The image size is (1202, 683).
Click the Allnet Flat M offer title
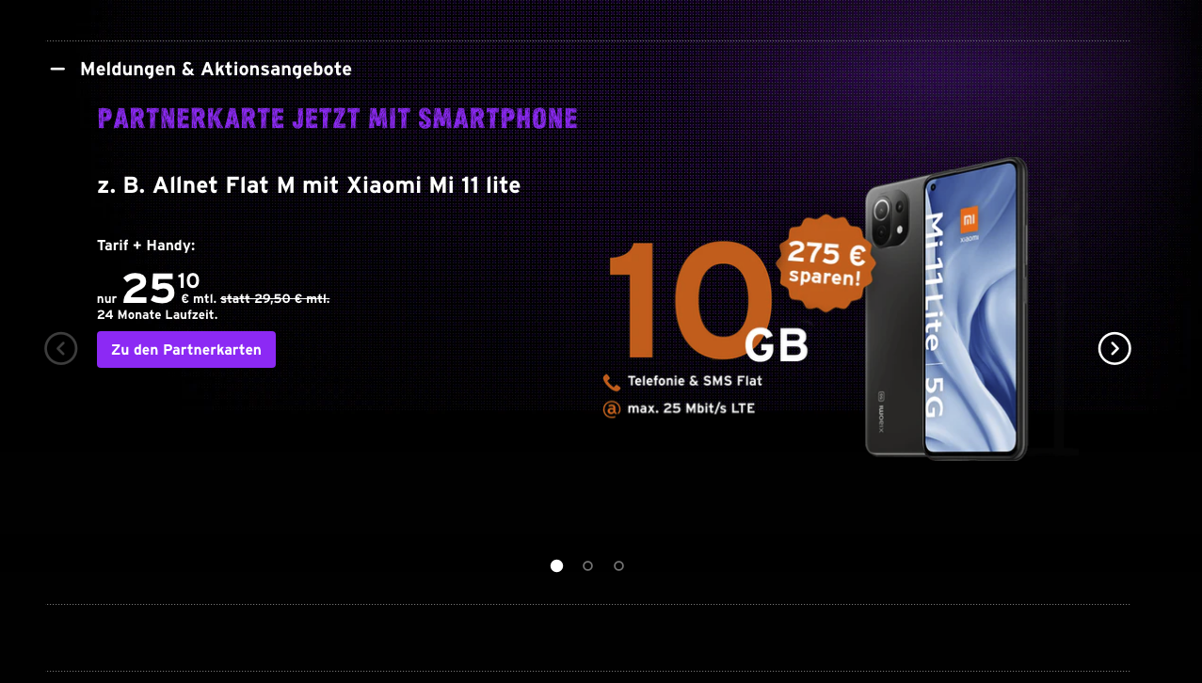tap(309, 185)
